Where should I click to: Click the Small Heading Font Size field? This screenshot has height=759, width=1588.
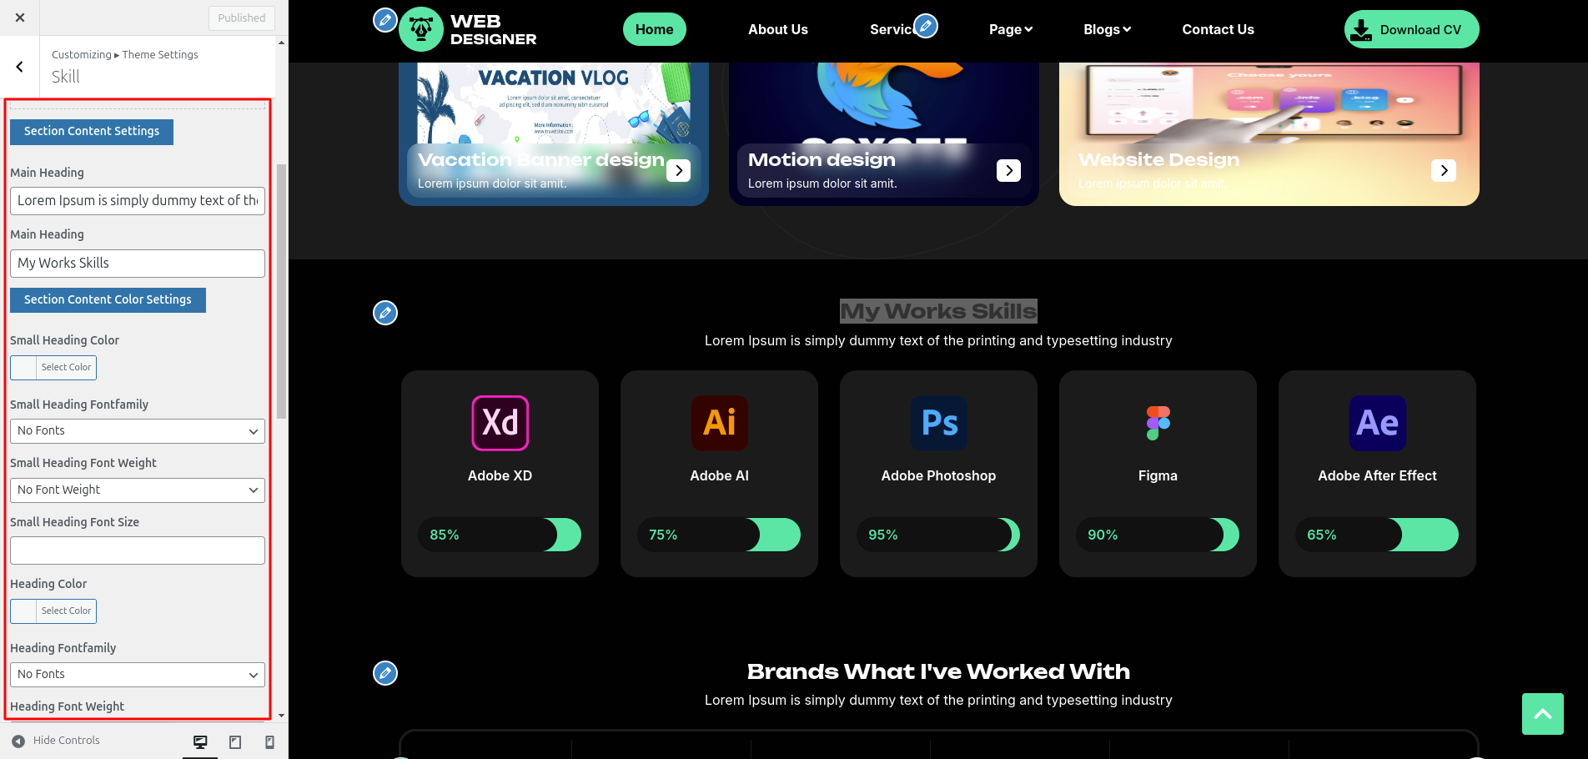pyautogui.click(x=138, y=550)
